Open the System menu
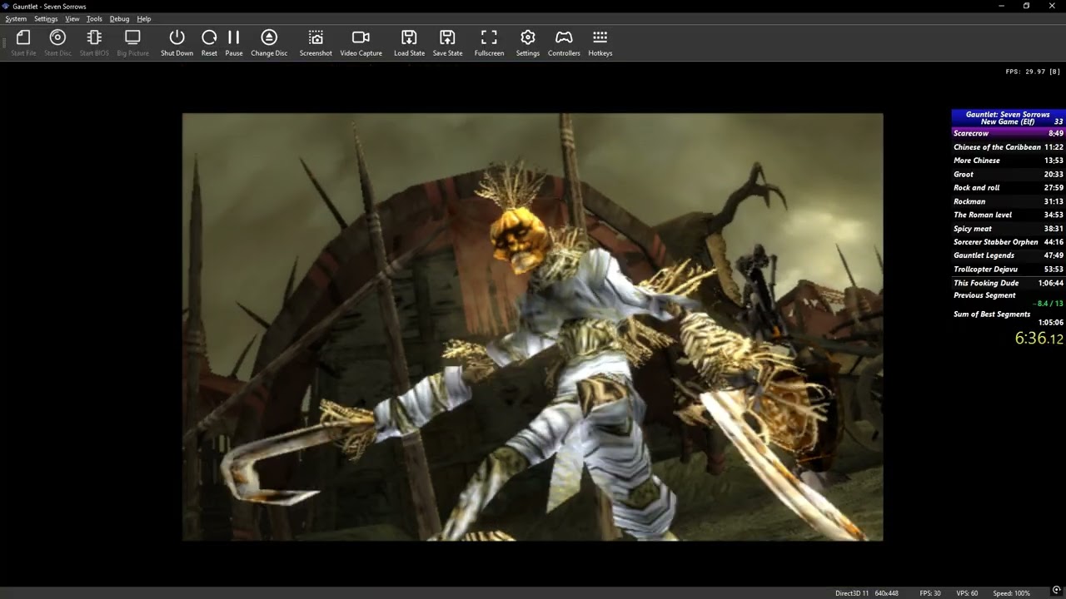Image resolution: width=1066 pixels, height=599 pixels. 16,18
